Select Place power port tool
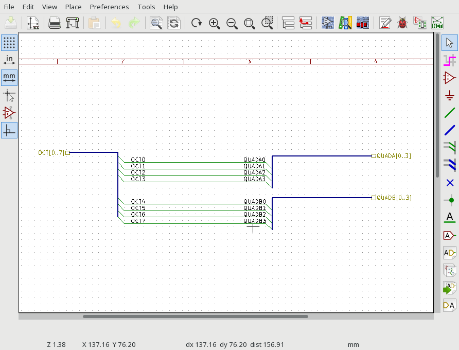Screen dimensions: 459x350 450,96
